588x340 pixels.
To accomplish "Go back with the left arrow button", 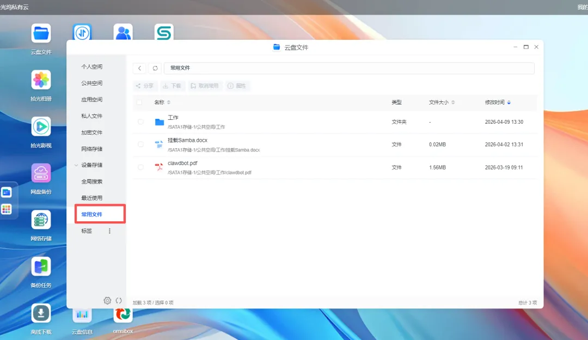I will click(x=139, y=68).
